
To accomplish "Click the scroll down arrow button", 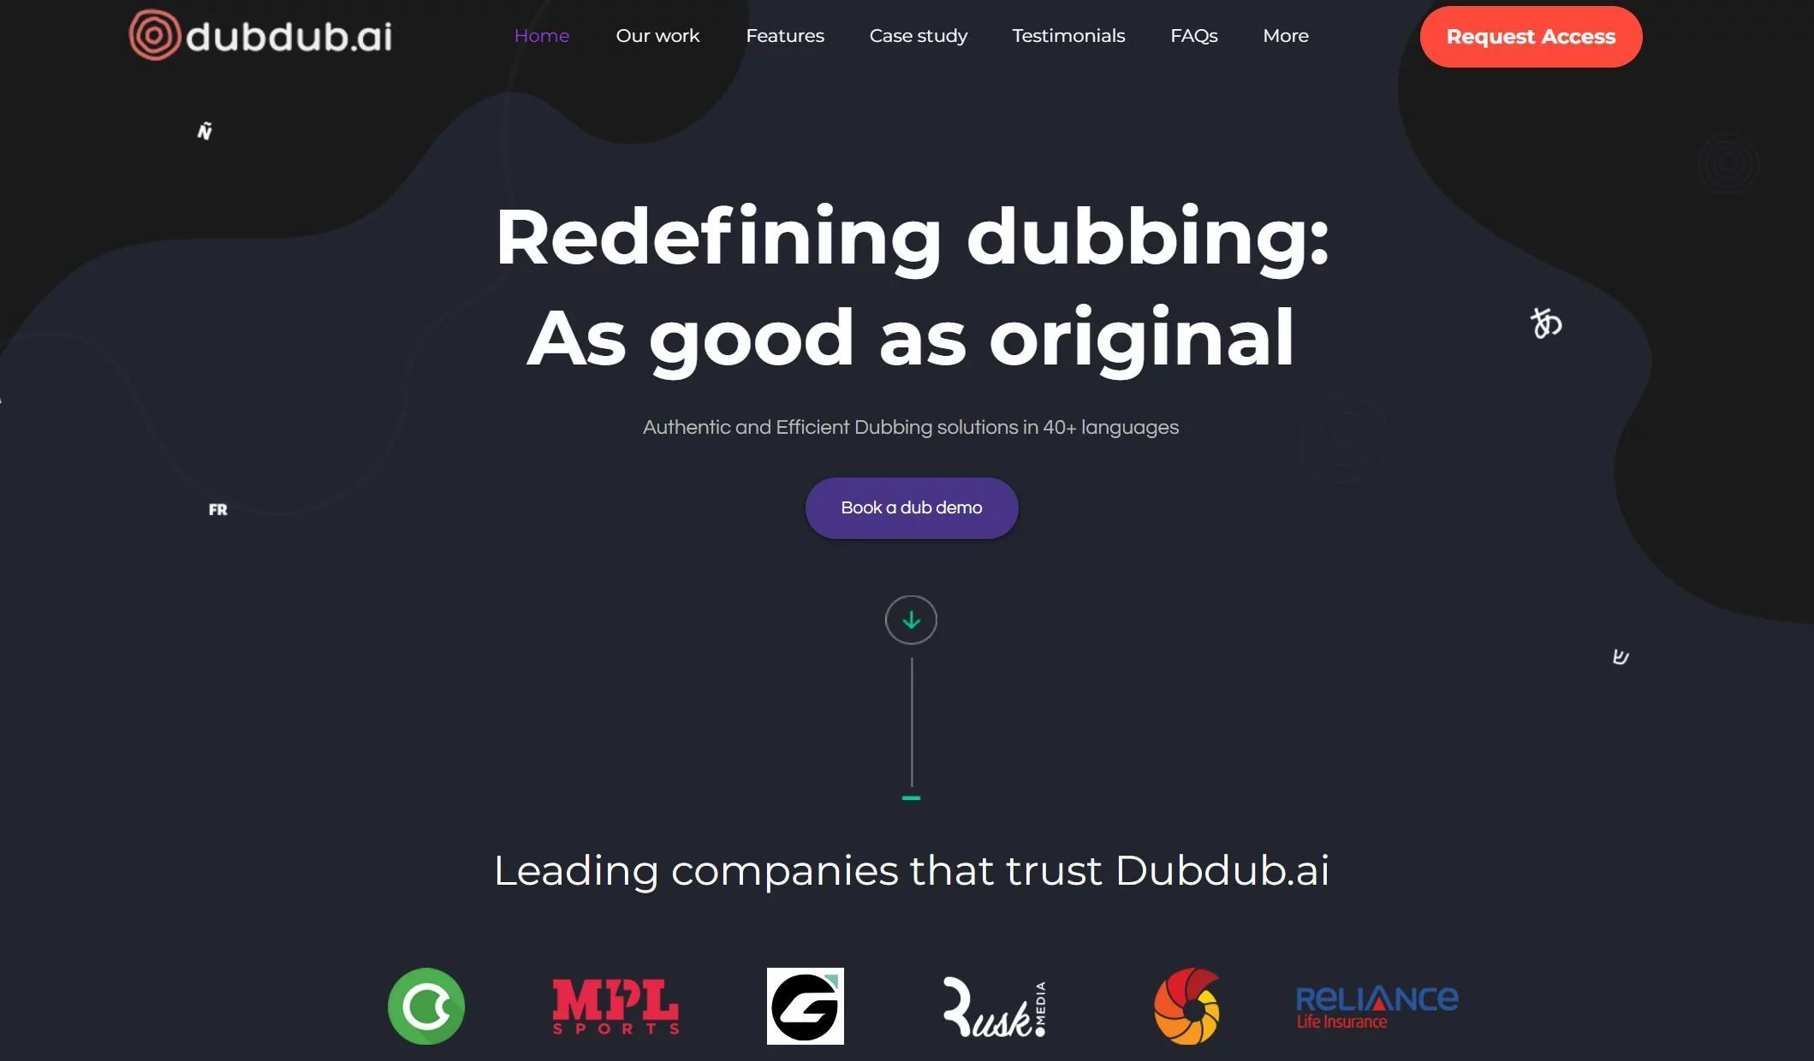I will [x=909, y=619].
